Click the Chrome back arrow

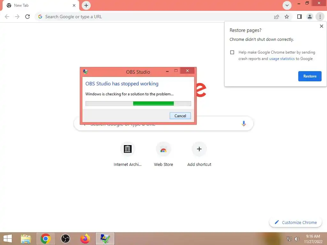(x=7, y=17)
